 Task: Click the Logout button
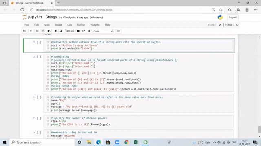233,17
